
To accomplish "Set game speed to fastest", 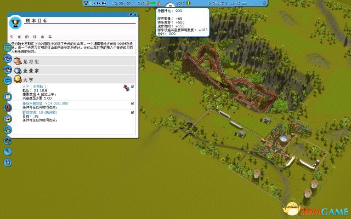I will tap(103, 3).
